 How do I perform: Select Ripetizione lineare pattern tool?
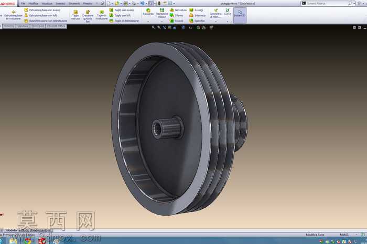[x=161, y=13]
